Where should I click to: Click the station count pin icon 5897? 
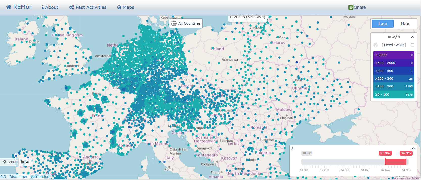pyautogui.click(x=5, y=162)
